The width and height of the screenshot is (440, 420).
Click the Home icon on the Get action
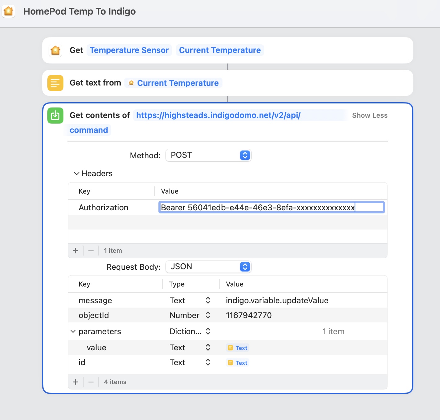coord(55,50)
